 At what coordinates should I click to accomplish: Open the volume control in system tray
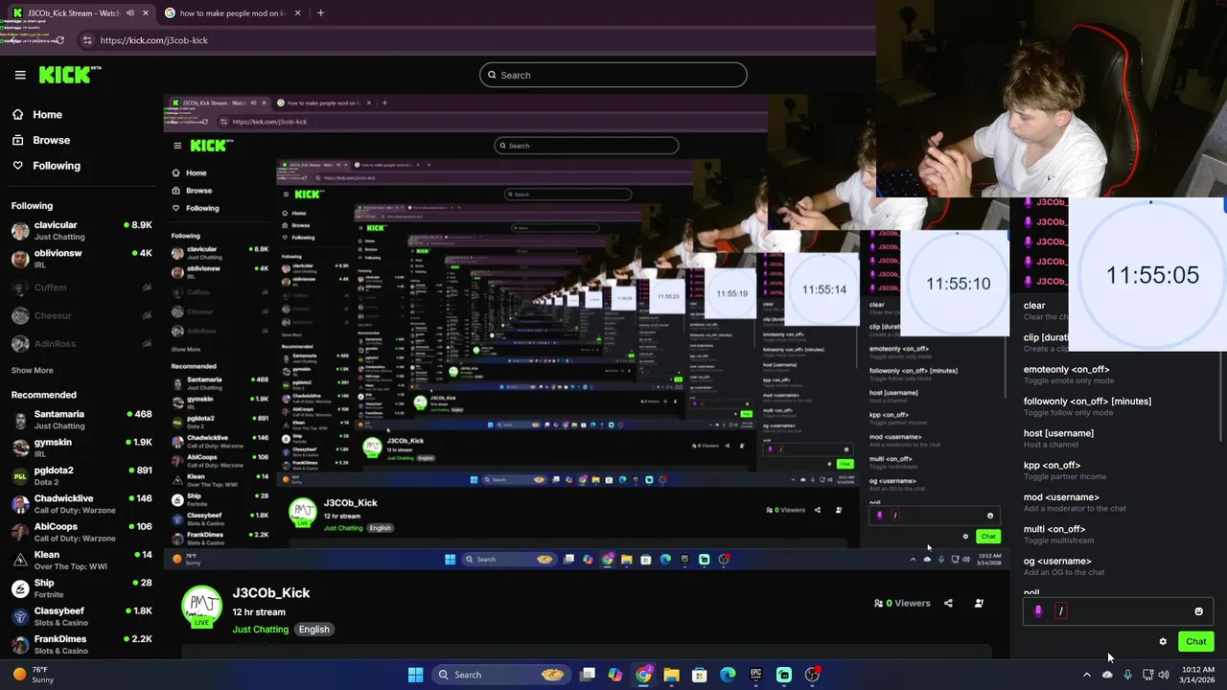[1163, 675]
